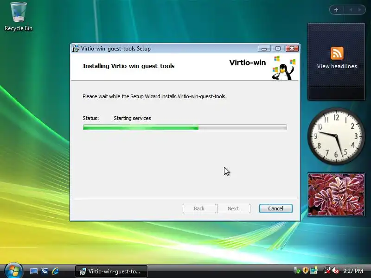Click the Status: label
Image resolution: width=371 pixels, height=278 pixels.
point(90,118)
